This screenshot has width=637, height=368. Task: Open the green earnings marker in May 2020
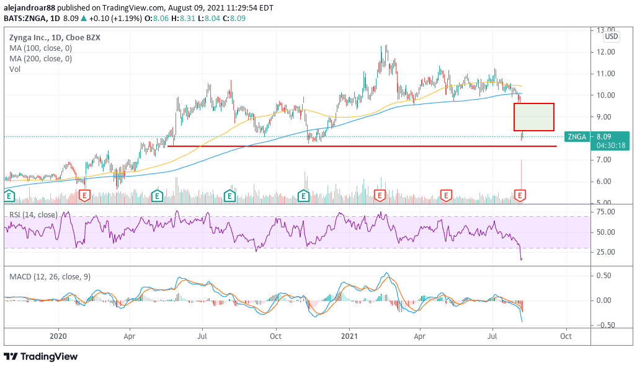click(x=157, y=196)
